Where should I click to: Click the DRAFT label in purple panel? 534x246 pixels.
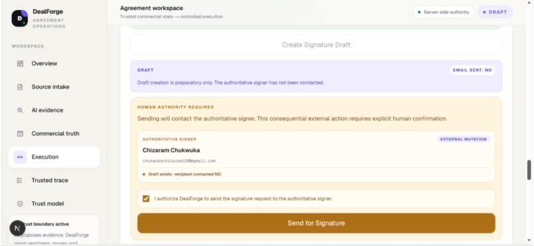(145, 70)
